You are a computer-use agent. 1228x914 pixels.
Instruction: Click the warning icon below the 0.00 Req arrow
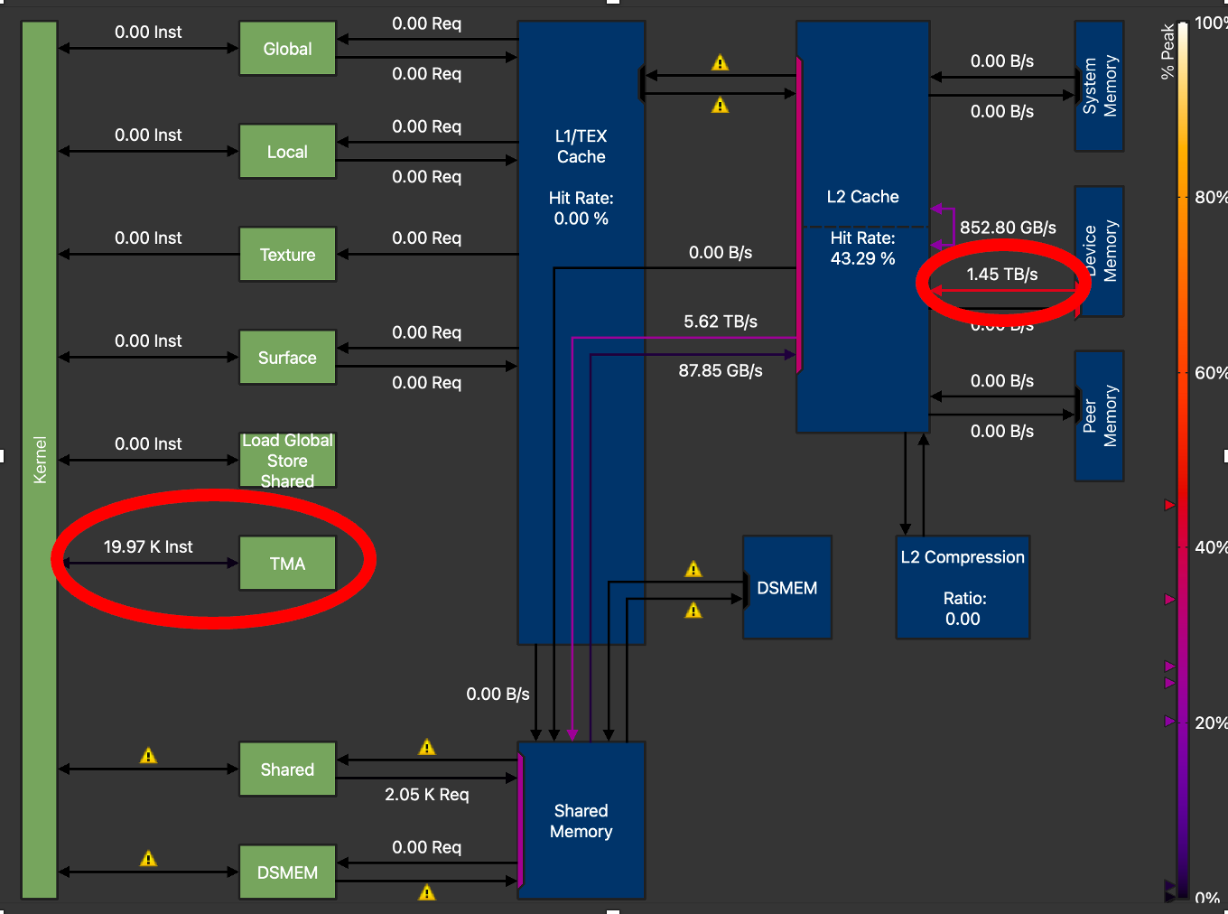(x=425, y=893)
